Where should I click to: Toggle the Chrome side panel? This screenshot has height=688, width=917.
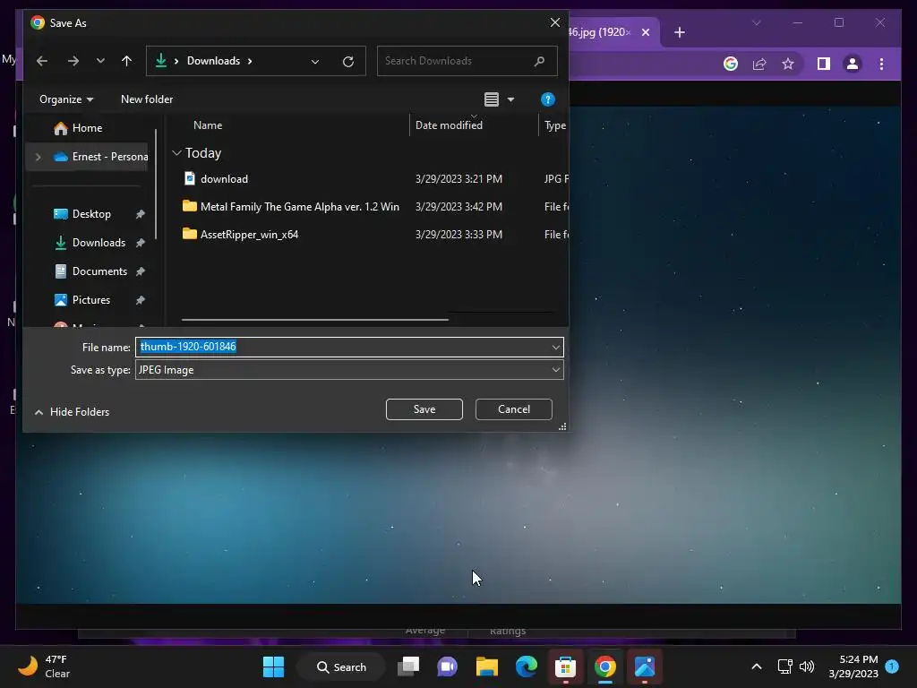point(824,64)
